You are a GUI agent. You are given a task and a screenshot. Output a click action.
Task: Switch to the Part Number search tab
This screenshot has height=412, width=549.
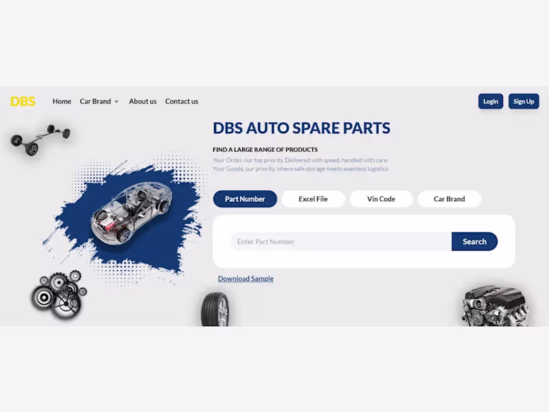(x=245, y=198)
